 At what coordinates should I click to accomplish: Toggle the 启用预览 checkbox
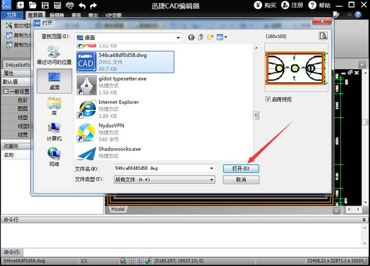pyautogui.click(x=268, y=99)
